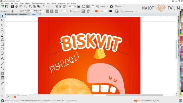Switch to the Безымянный-1 document tab

23,14
